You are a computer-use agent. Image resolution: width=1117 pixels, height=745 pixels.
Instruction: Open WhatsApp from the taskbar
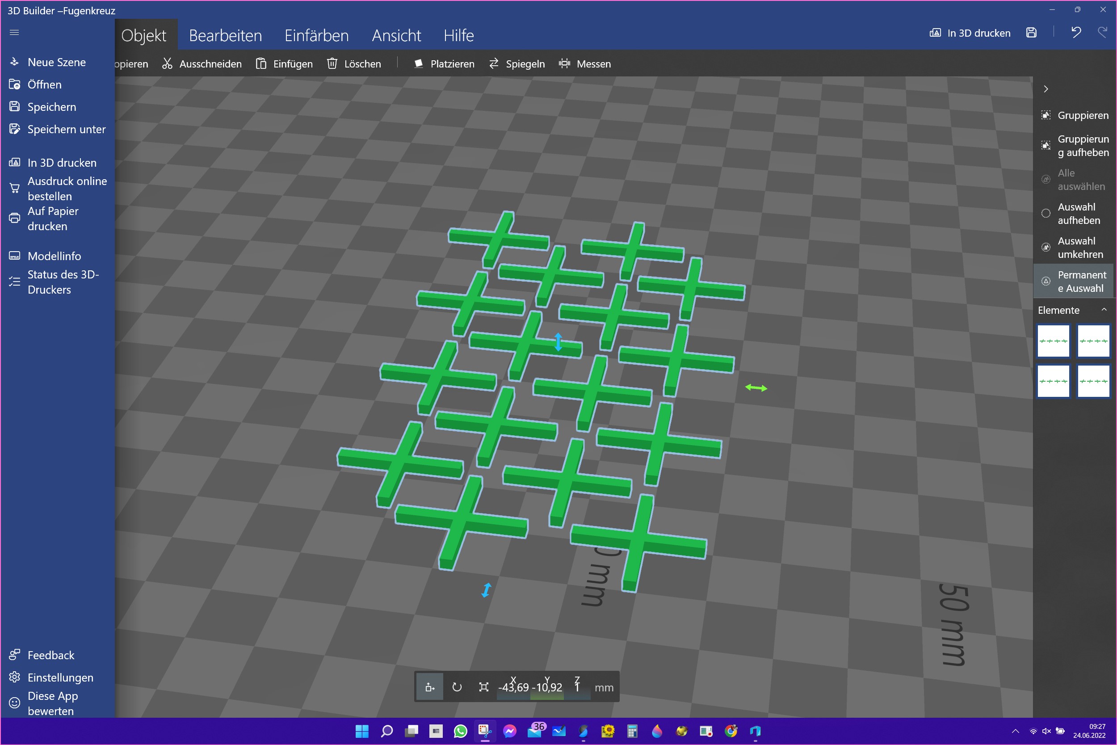tap(461, 731)
